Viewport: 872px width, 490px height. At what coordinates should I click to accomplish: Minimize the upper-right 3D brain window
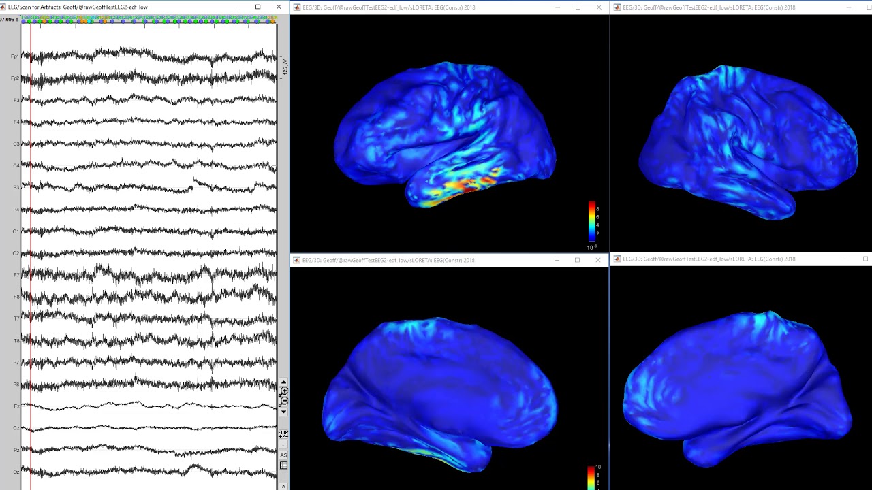click(x=849, y=7)
